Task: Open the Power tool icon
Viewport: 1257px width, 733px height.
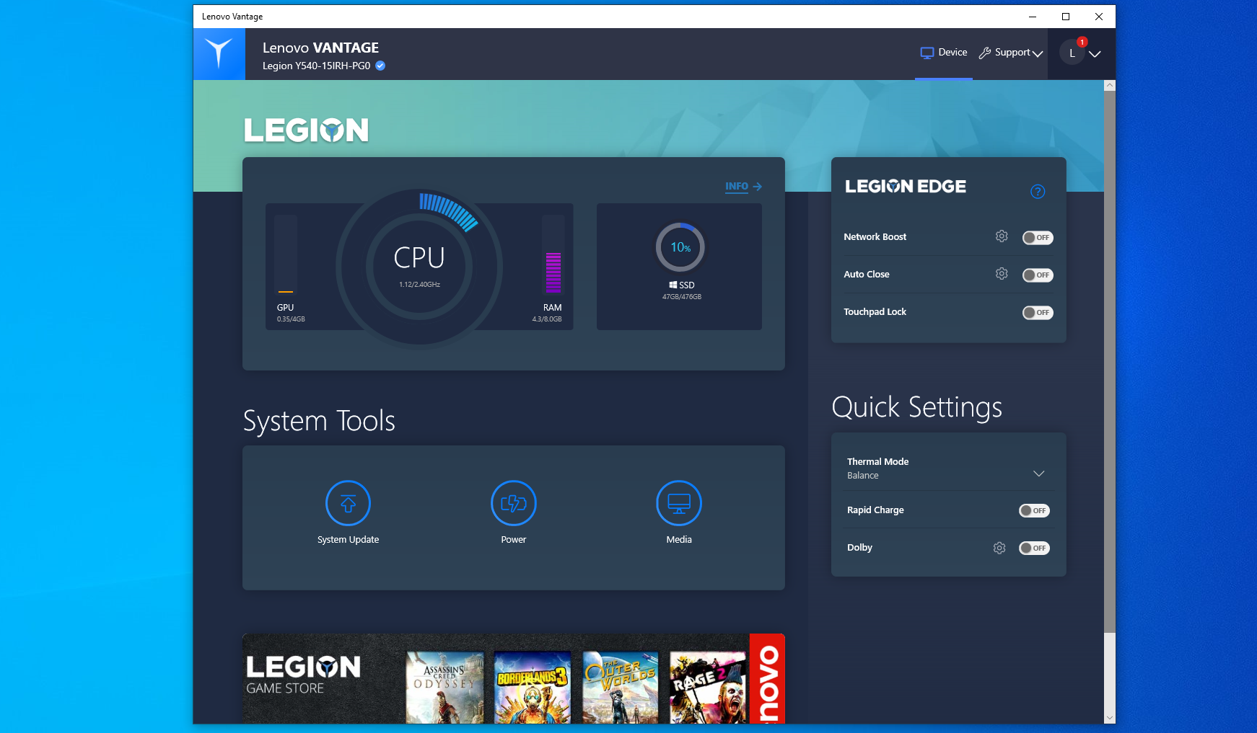Action: [x=514, y=503]
